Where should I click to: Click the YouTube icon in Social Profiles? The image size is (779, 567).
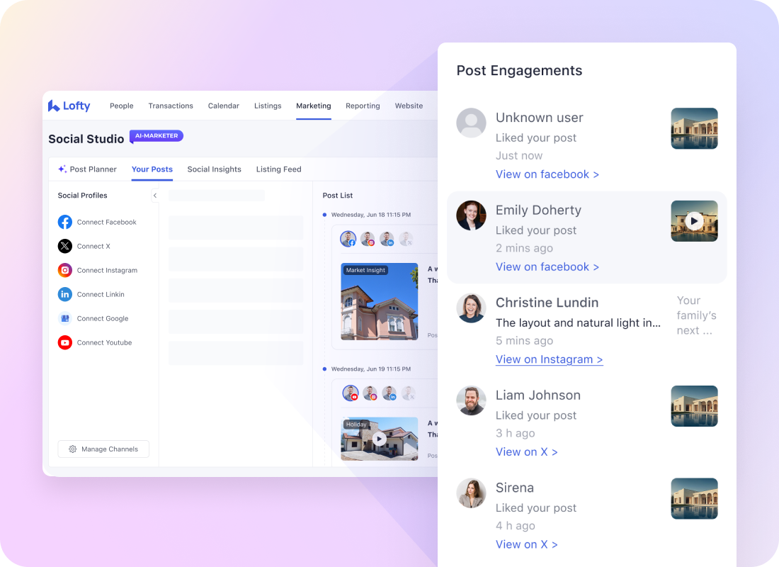tap(65, 342)
